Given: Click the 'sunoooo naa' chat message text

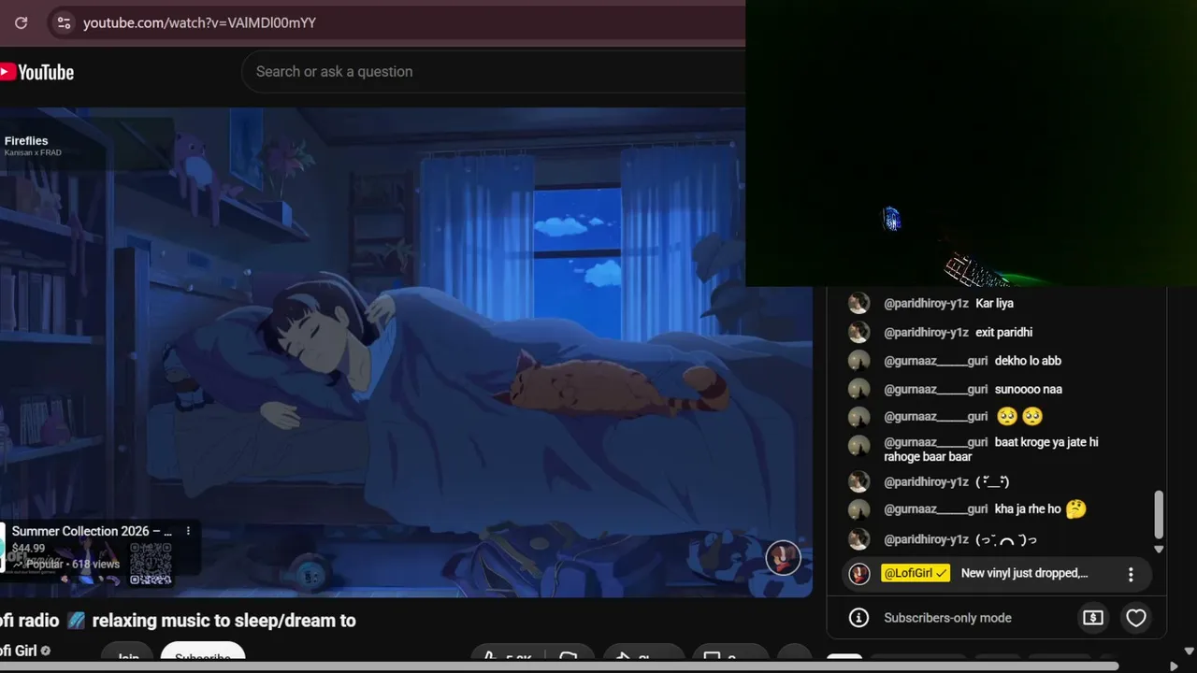Looking at the screenshot, I should click(x=1029, y=389).
